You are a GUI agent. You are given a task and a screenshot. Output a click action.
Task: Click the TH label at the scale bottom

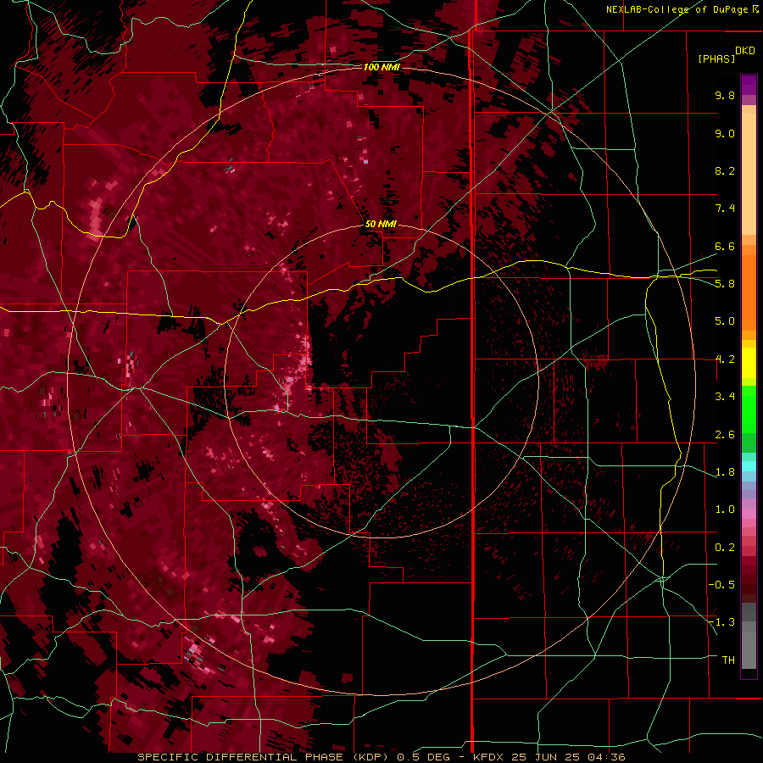tap(728, 660)
